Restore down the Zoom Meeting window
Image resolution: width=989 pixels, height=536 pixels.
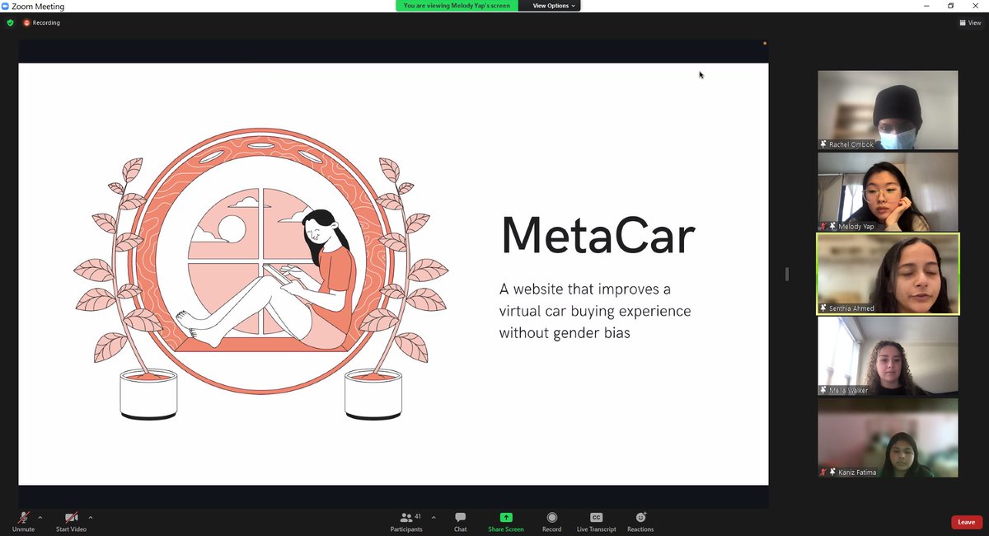[x=950, y=6]
